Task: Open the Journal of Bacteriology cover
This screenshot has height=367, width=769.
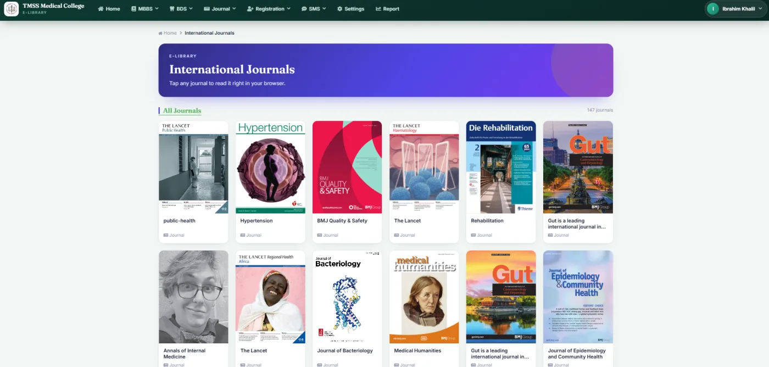Action: click(347, 297)
